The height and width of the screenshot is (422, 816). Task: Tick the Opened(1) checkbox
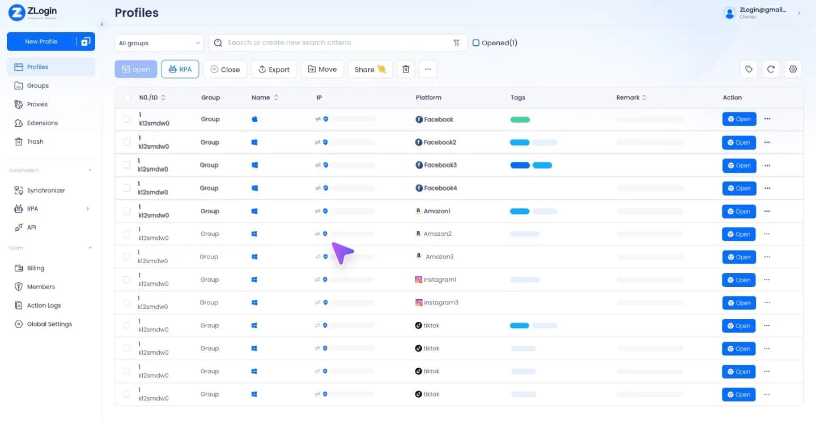coord(476,43)
